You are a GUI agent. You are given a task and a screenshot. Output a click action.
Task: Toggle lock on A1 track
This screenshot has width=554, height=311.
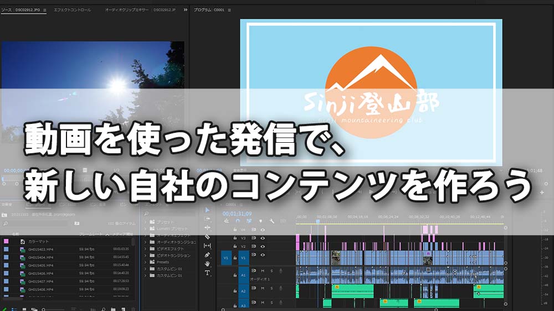(234, 274)
